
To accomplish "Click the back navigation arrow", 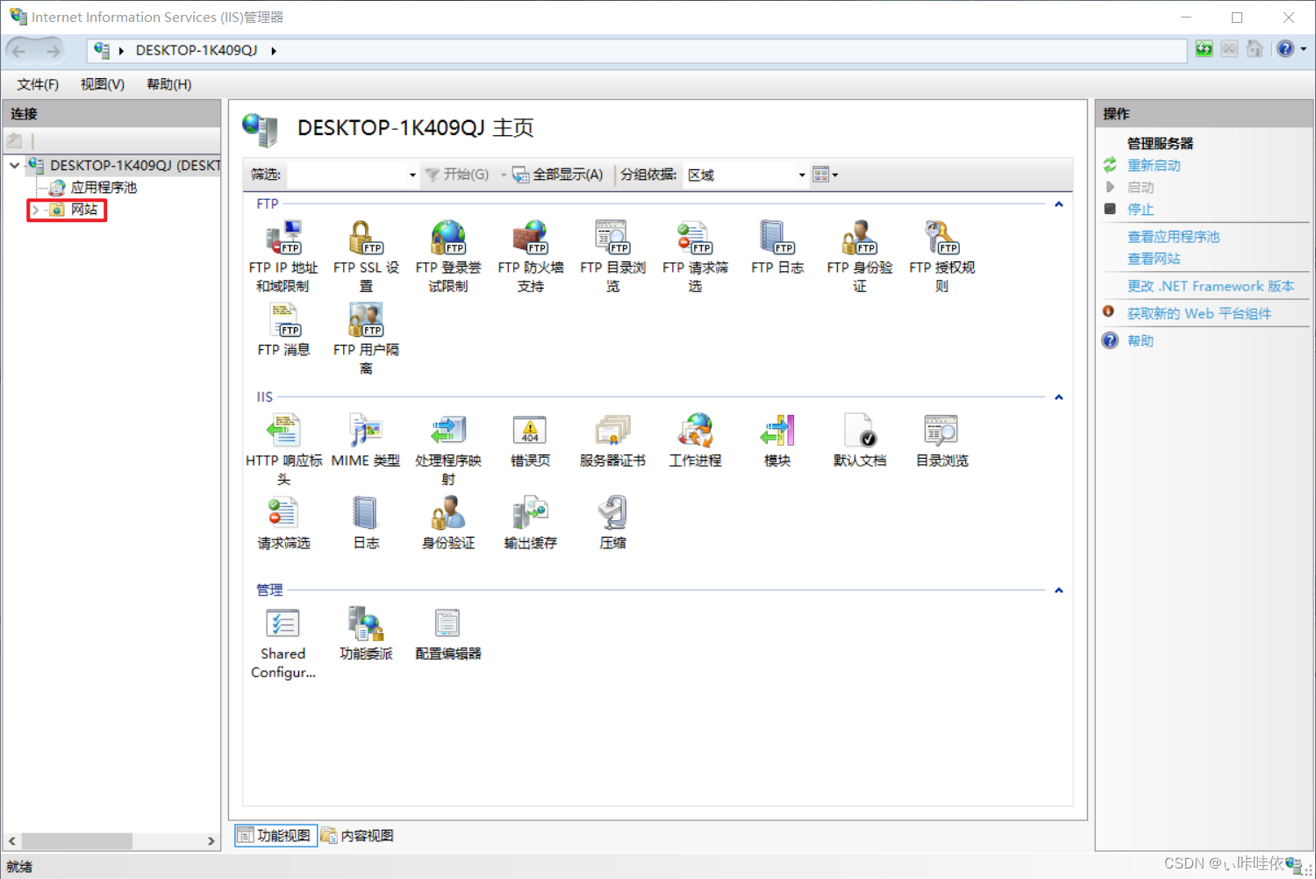I will point(19,51).
